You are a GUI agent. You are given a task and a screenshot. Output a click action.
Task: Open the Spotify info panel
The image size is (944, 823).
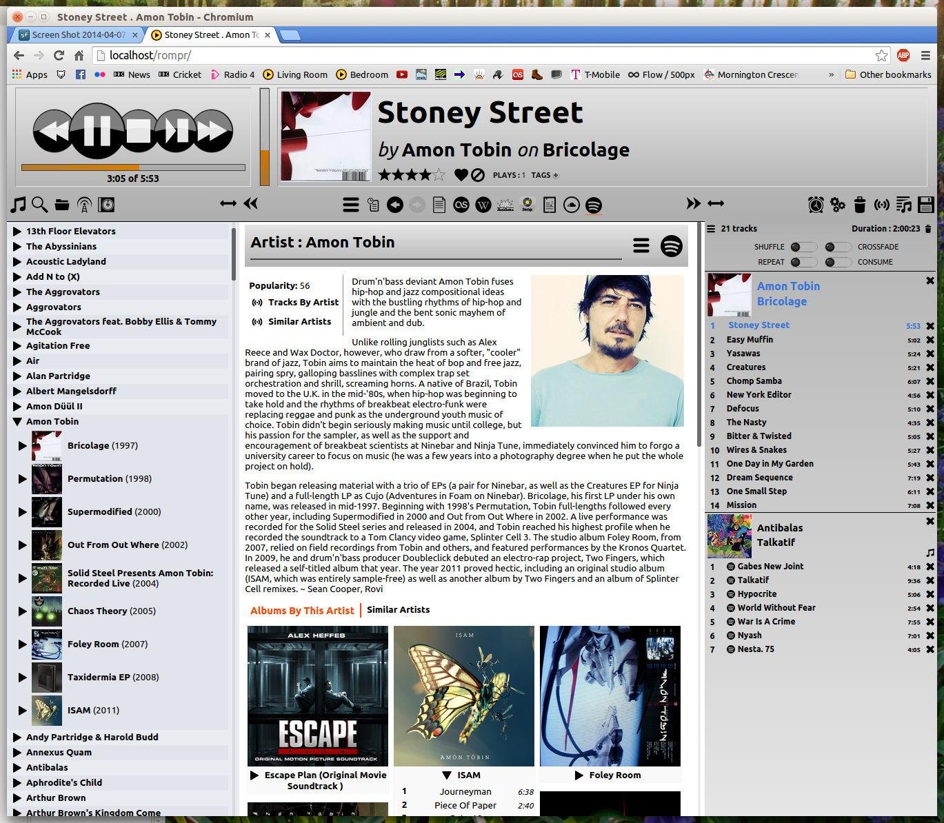(x=592, y=205)
